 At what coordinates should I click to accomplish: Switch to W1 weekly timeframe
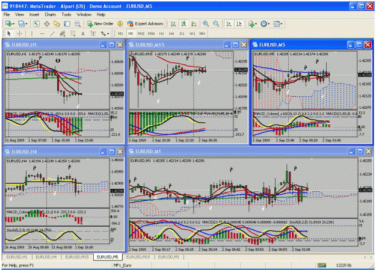coord(192,34)
